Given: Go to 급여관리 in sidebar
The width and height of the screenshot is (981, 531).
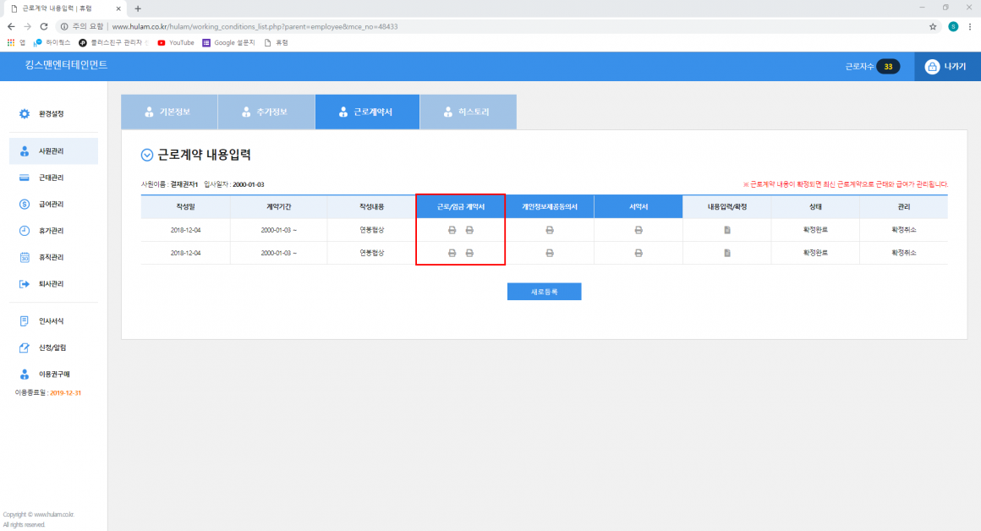Looking at the screenshot, I should [51, 204].
